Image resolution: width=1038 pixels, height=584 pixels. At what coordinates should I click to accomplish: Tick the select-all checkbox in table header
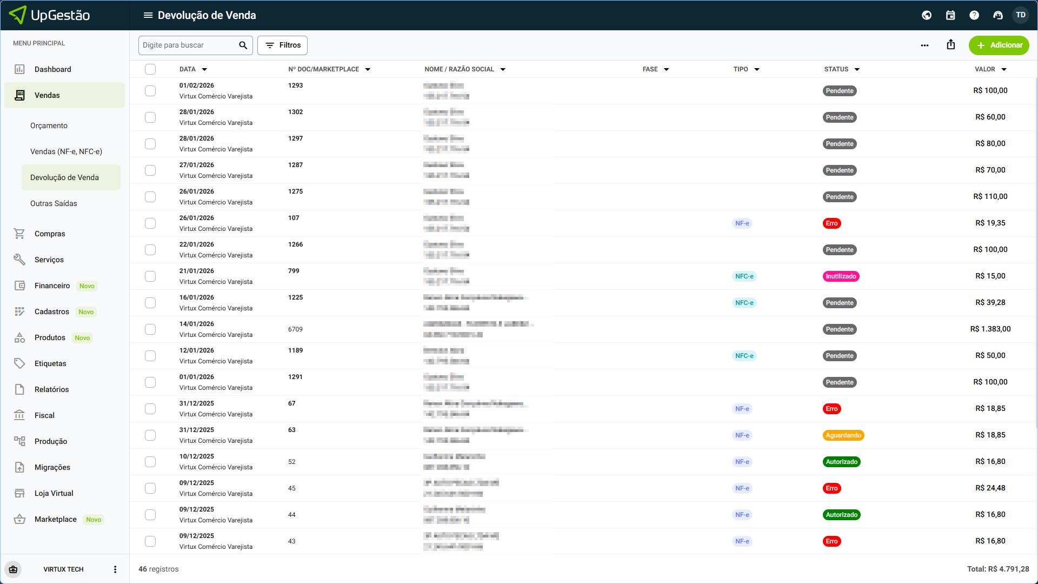(150, 69)
